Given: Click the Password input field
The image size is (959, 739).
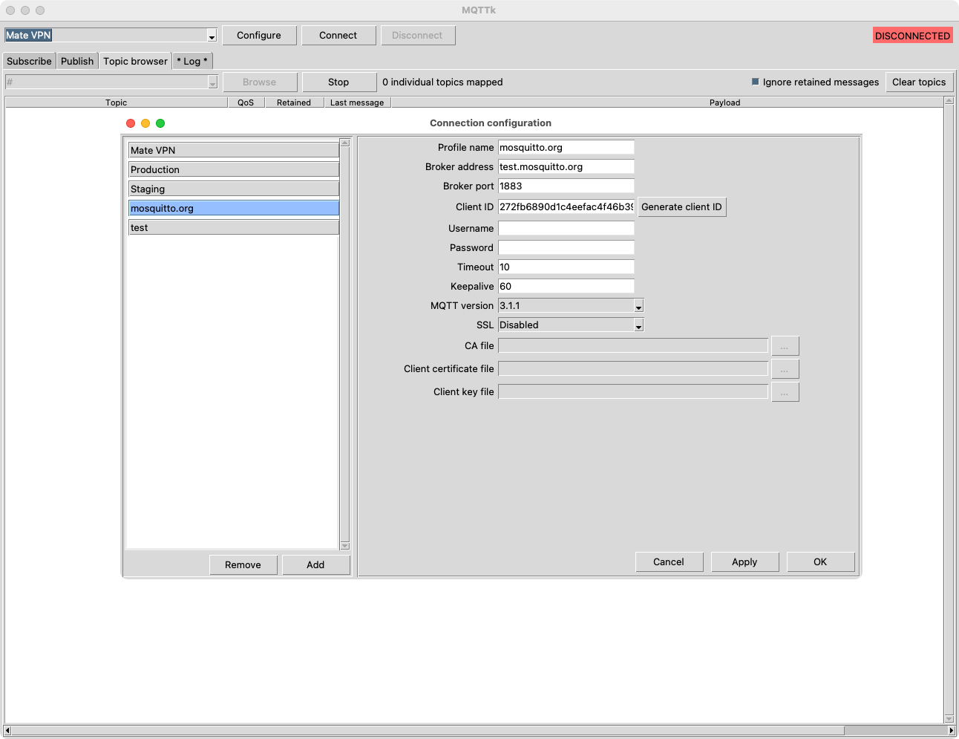Looking at the screenshot, I should coord(566,247).
